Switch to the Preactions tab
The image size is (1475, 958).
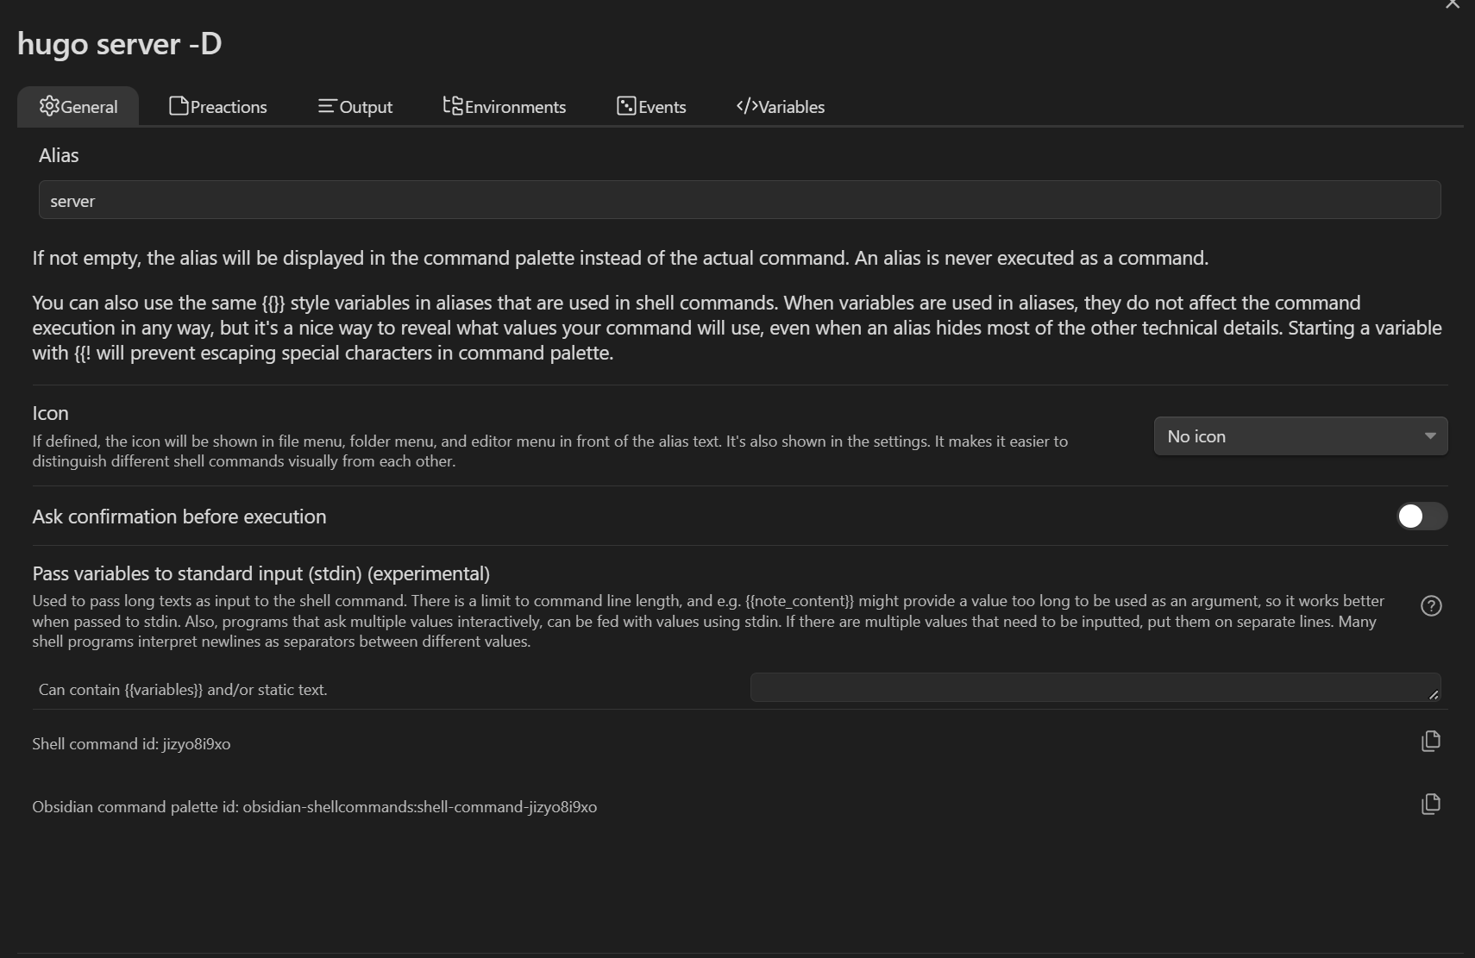[x=228, y=107]
